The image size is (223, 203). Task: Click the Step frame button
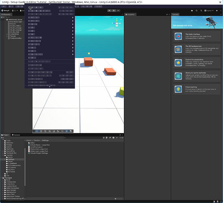(118, 11)
